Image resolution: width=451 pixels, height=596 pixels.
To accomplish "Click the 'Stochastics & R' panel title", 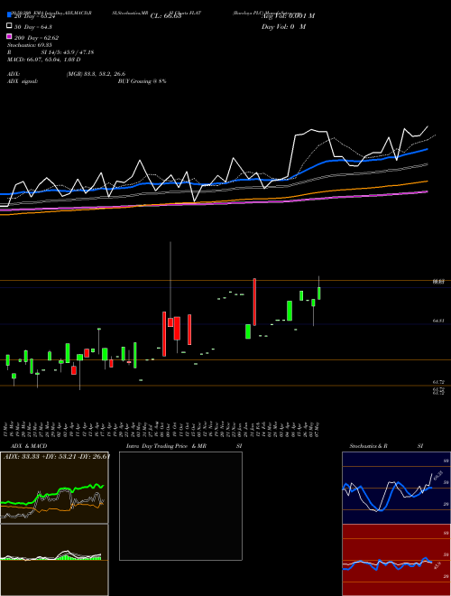I will (368, 446).
